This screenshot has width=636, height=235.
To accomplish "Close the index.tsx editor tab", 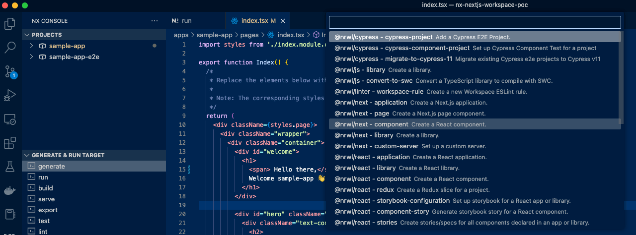I will [283, 21].
